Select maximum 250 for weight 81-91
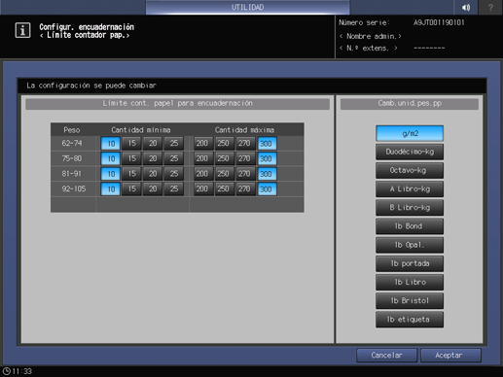Image resolution: width=503 pixels, height=377 pixels. click(225, 174)
